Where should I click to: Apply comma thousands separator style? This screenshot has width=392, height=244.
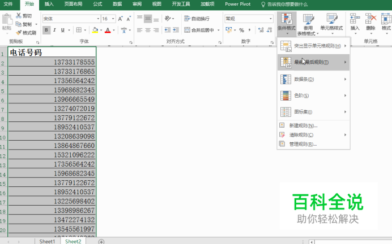(249, 30)
